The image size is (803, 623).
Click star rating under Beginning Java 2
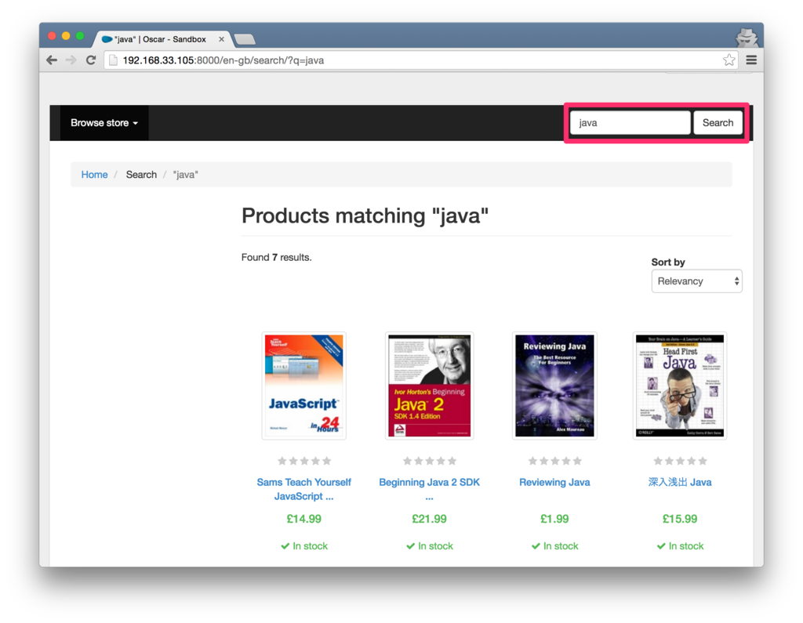tap(429, 461)
